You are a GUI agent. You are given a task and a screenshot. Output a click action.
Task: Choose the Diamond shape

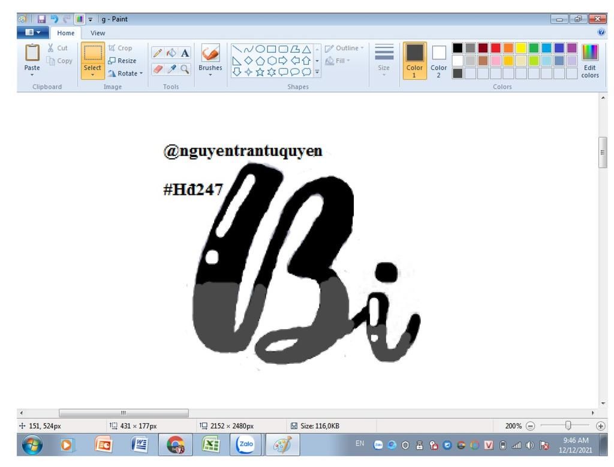point(248,61)
